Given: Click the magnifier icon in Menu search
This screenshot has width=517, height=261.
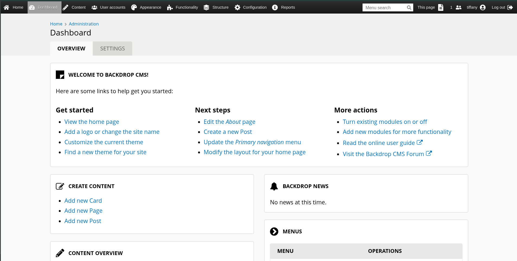Looking at the screenshot, I should [409, 8].
